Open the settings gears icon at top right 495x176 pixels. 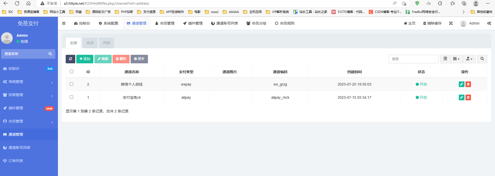click(x=489, y=23)
